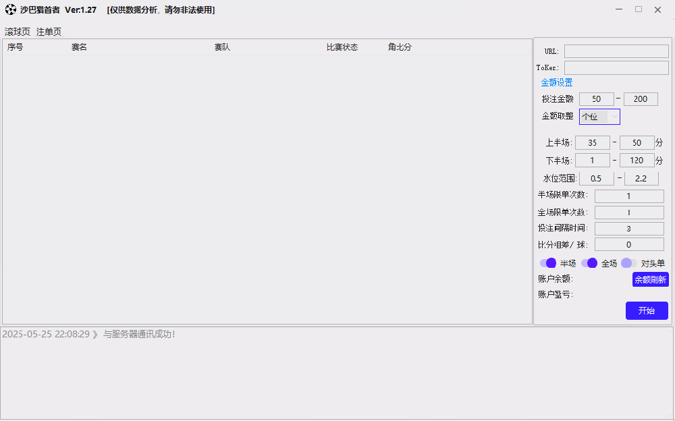Click the 余额刷新 button
The height and width of the screenshot is (421, 675).
pos(651,279)
